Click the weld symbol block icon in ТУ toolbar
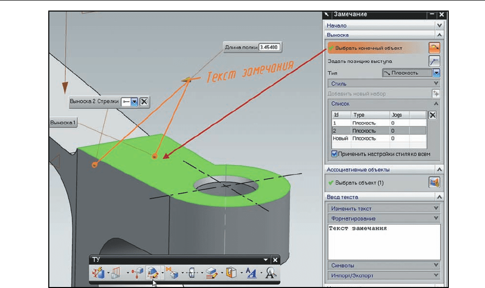Screen dimensions: 485x288 click(172, 273)
